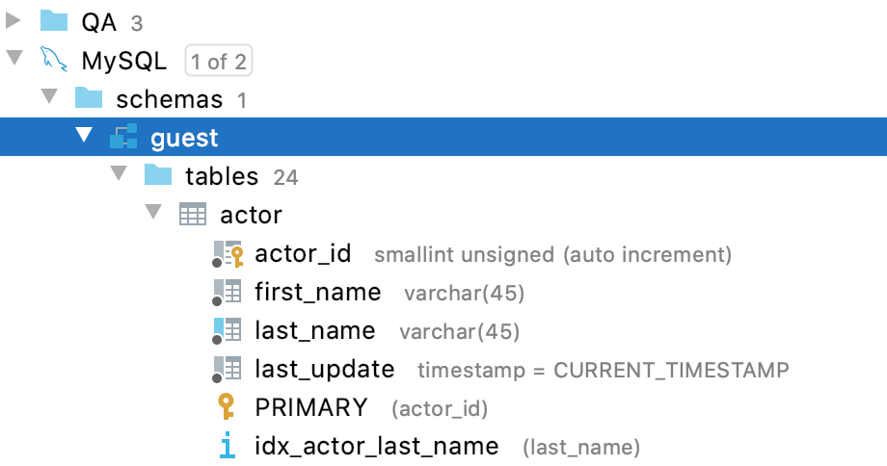Open the '1 of 2' schema selector badge
This screenshot has width=887, height=466.
click(218, 62)
